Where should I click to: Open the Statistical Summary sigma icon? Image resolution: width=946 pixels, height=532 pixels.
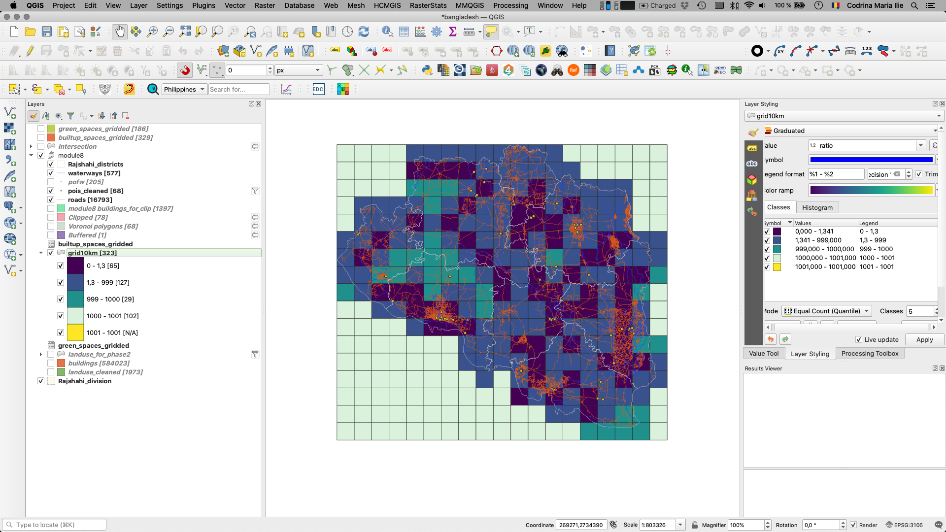click(x=453, y=32)
